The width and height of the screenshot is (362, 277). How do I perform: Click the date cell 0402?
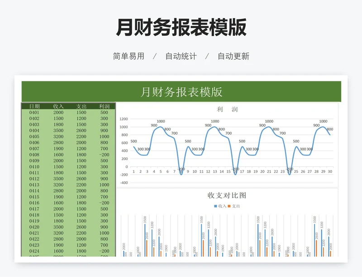pyautogui.click(x=34, y=118)
